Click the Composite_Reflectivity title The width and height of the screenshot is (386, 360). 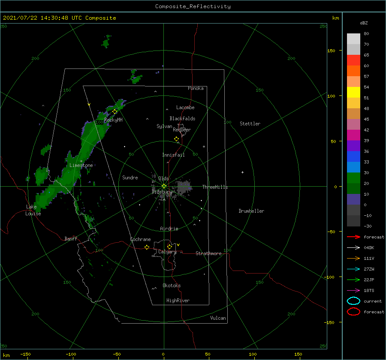193,6
